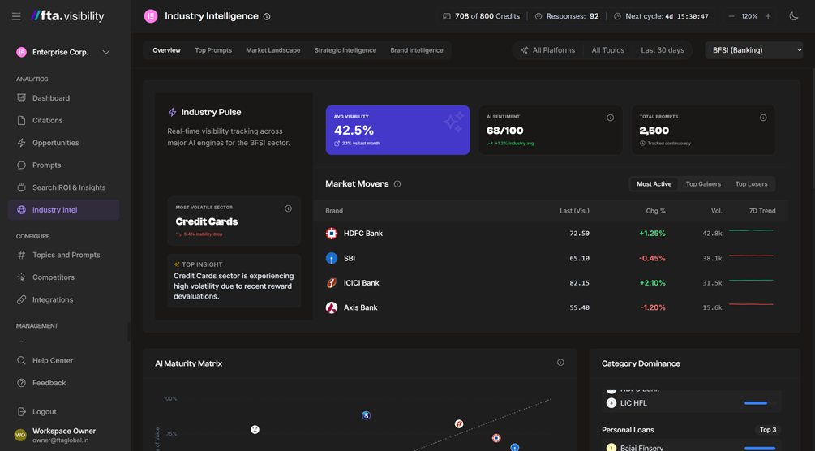The height and width of the screenshot is (451, 815).
Task: Open Workspace Owner profile
Action: [x=63, y=435]
